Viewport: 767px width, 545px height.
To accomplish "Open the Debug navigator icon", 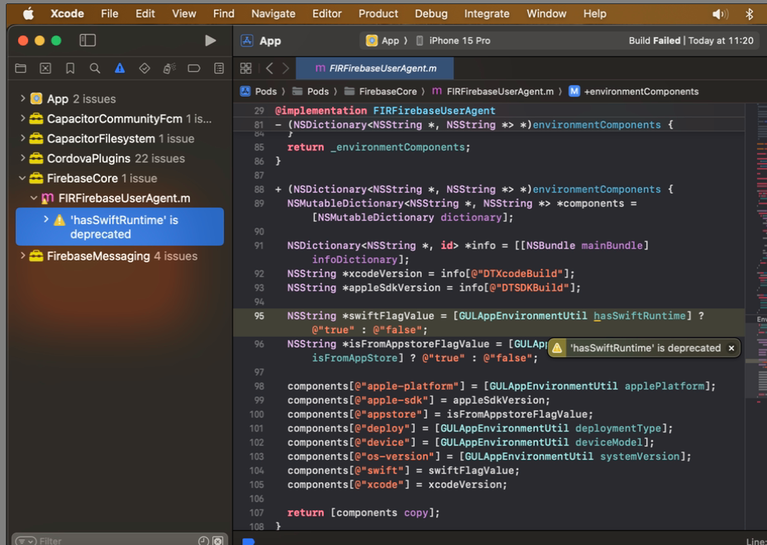I will (x=169, y=68).
